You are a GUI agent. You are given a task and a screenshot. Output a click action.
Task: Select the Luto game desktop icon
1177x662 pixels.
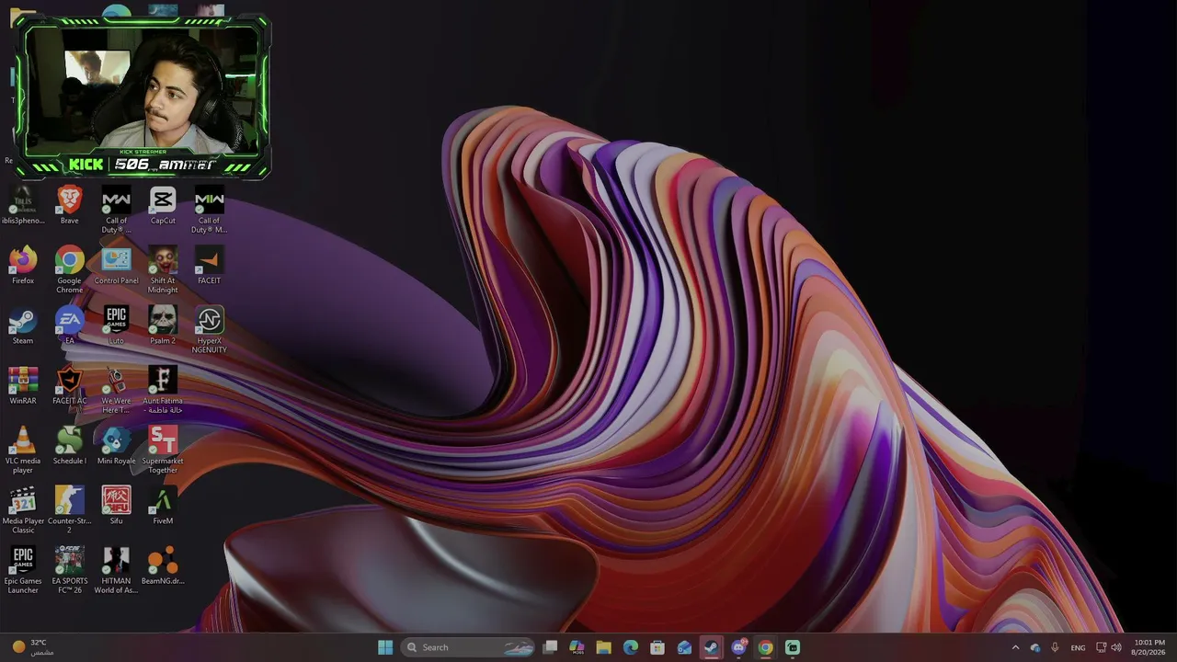[x=116, y=325]
